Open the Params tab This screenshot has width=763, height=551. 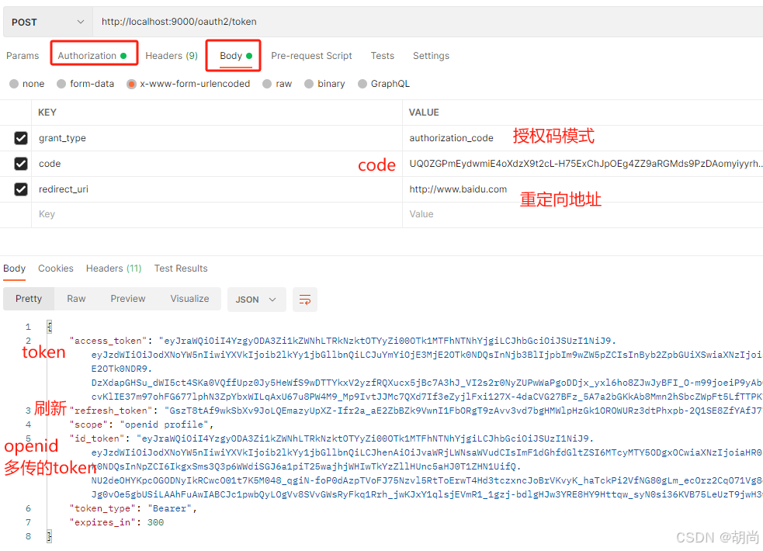coord(23,55)
